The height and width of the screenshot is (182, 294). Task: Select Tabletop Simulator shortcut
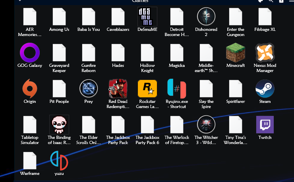(x=30, y=125)
